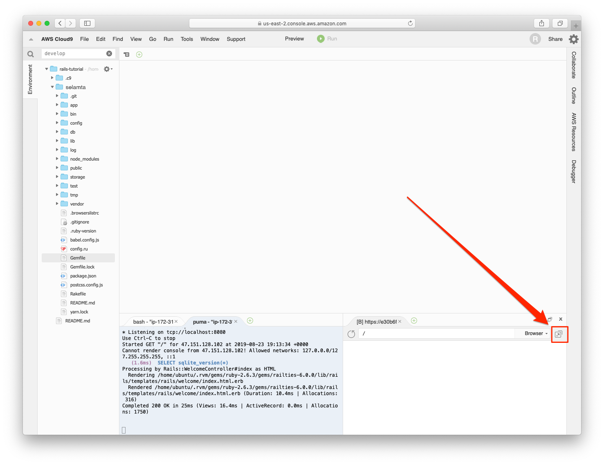604x465 pixels.
Task: Add new terminal tab next to puma
Action: [x=250, y=321]
